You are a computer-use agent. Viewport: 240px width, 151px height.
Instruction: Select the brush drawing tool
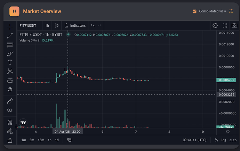pos(10,53)
